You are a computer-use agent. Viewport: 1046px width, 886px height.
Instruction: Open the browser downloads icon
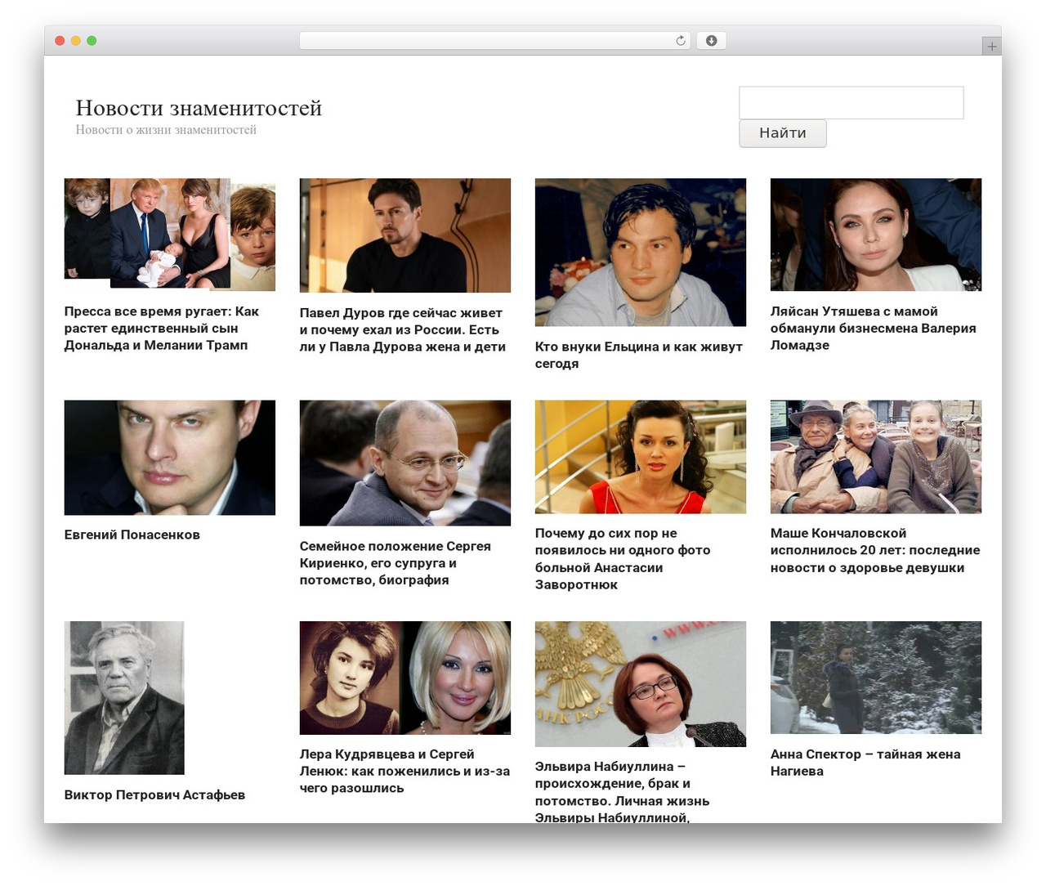711,41
